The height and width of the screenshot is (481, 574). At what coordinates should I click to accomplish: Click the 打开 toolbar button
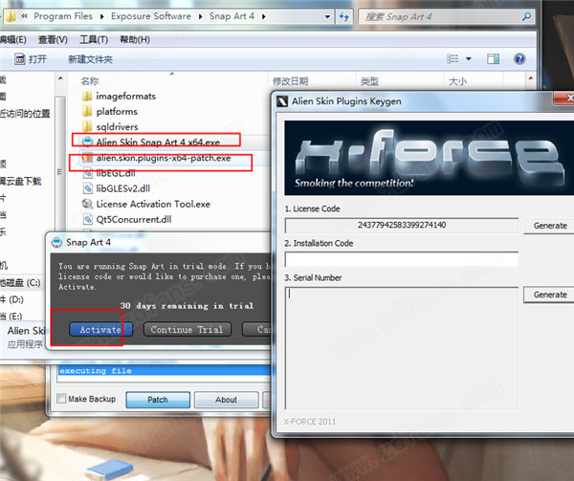click(31, 59)
